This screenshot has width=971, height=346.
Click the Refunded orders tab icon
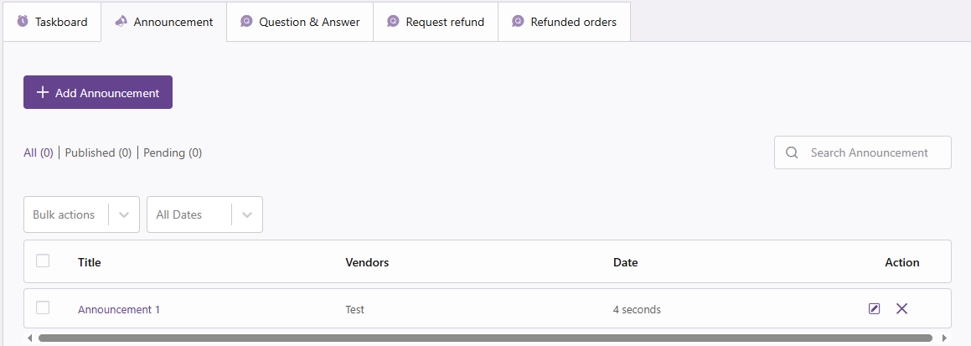tap(518, 22)
